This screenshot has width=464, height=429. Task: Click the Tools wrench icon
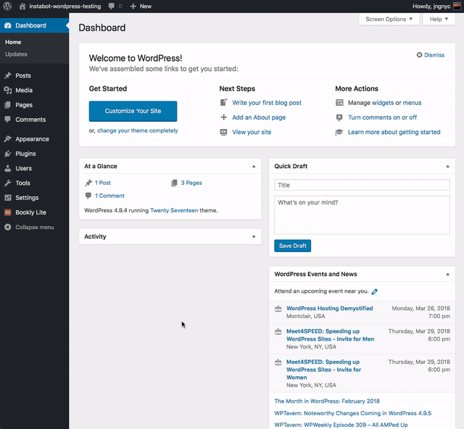[x=8, y=183]
